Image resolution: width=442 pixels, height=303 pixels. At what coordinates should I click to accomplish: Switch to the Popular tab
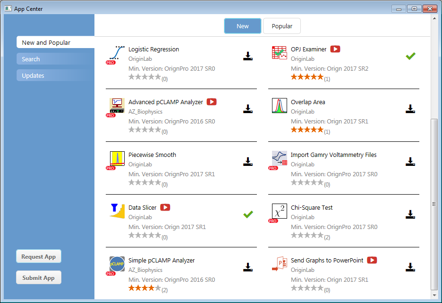(282, 26)
